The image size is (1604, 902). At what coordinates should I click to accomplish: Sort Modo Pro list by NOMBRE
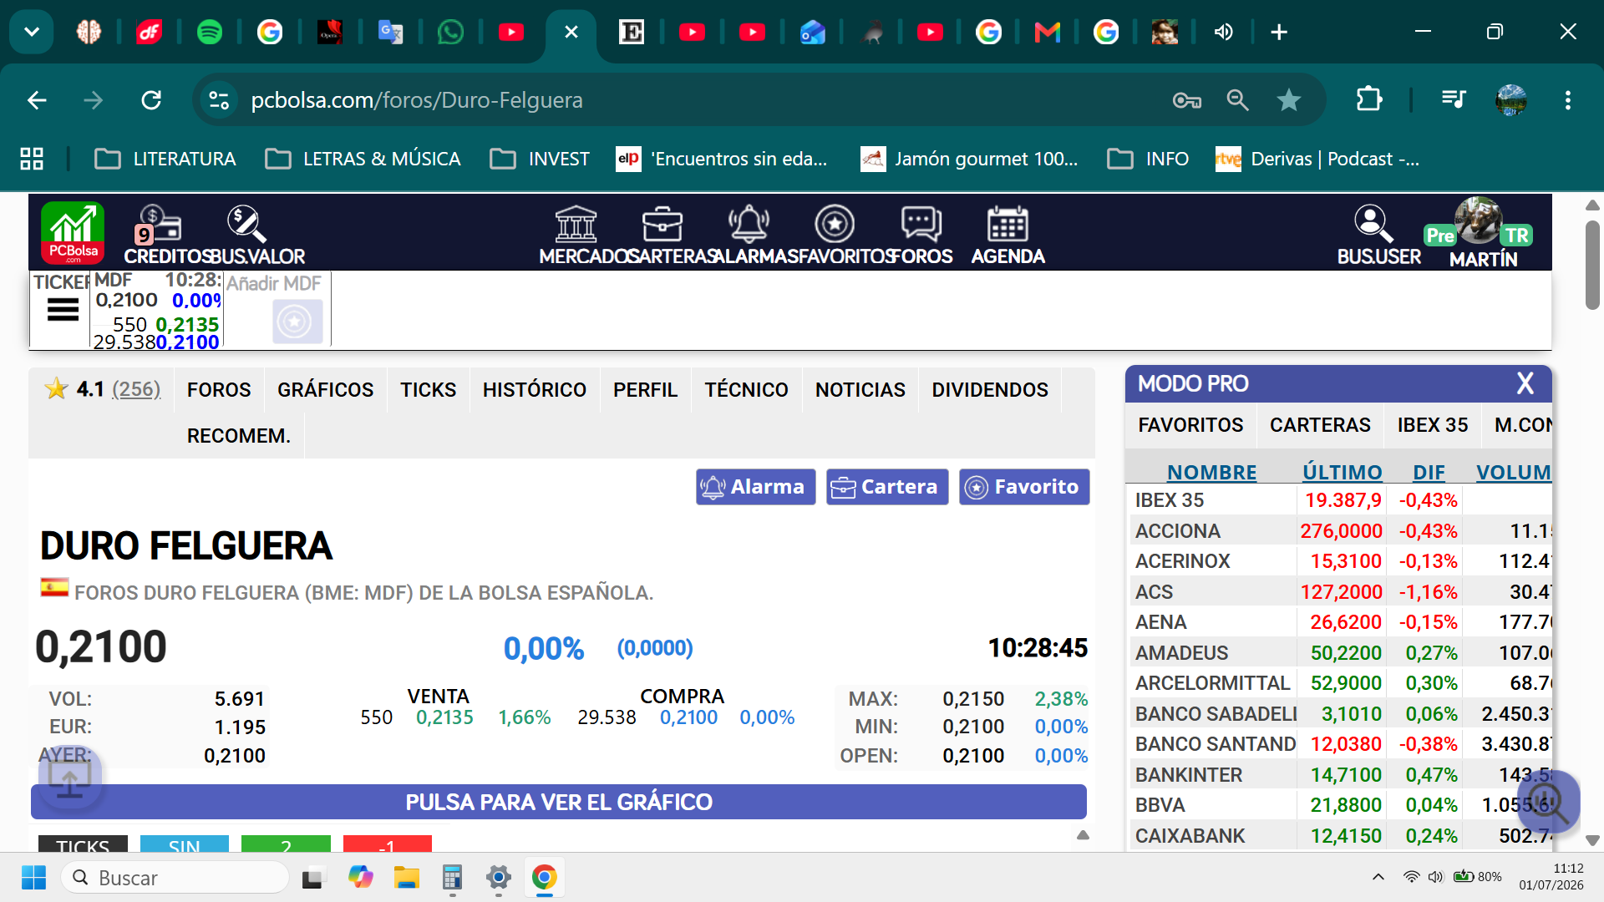[x=1211, y=472]
